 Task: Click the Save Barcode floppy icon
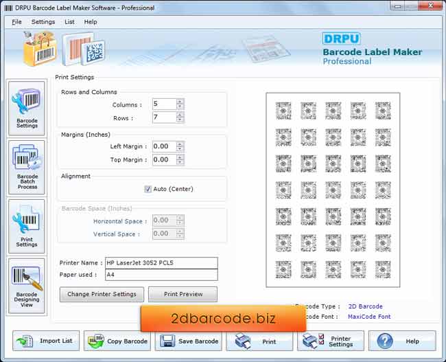[x=167, y=341]
